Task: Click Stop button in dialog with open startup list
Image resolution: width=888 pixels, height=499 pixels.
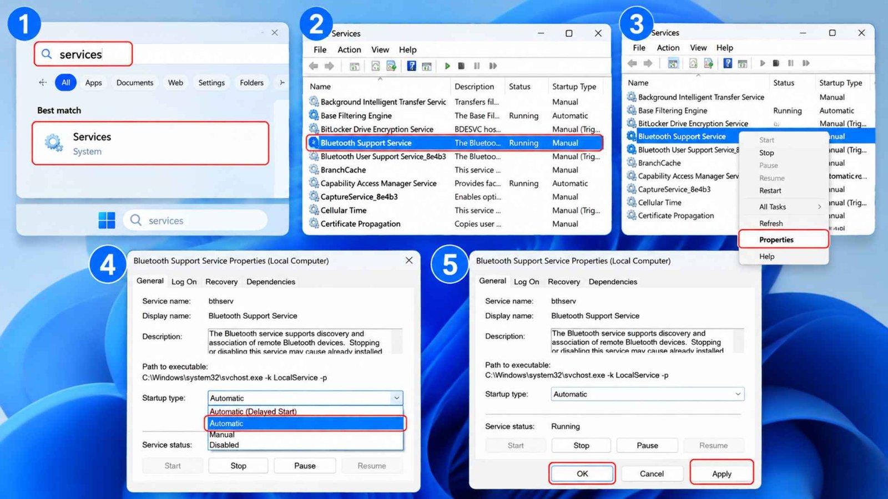Action: tap(238, 466)
